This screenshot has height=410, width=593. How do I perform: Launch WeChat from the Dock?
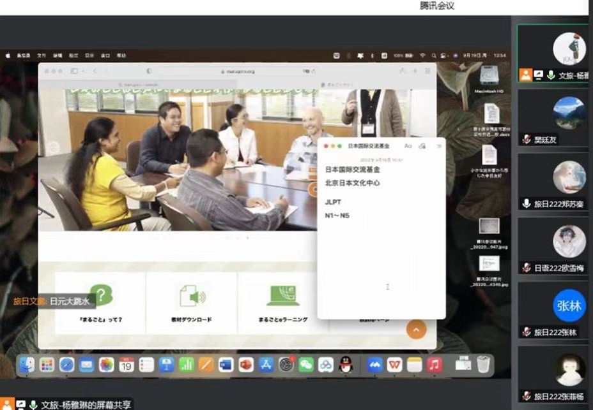point(307,365)
